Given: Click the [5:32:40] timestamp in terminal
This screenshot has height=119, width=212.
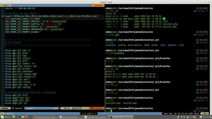Looking at the screenshot, I should tap(202, 108).
